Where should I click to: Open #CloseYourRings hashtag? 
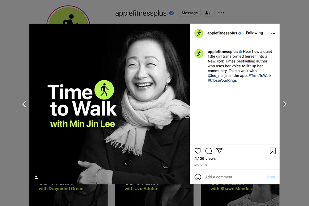tap(222, 81)
